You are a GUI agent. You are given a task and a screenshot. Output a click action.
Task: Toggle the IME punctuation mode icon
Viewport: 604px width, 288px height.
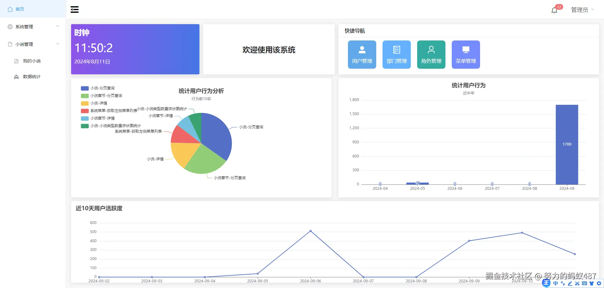coord(563,283)
